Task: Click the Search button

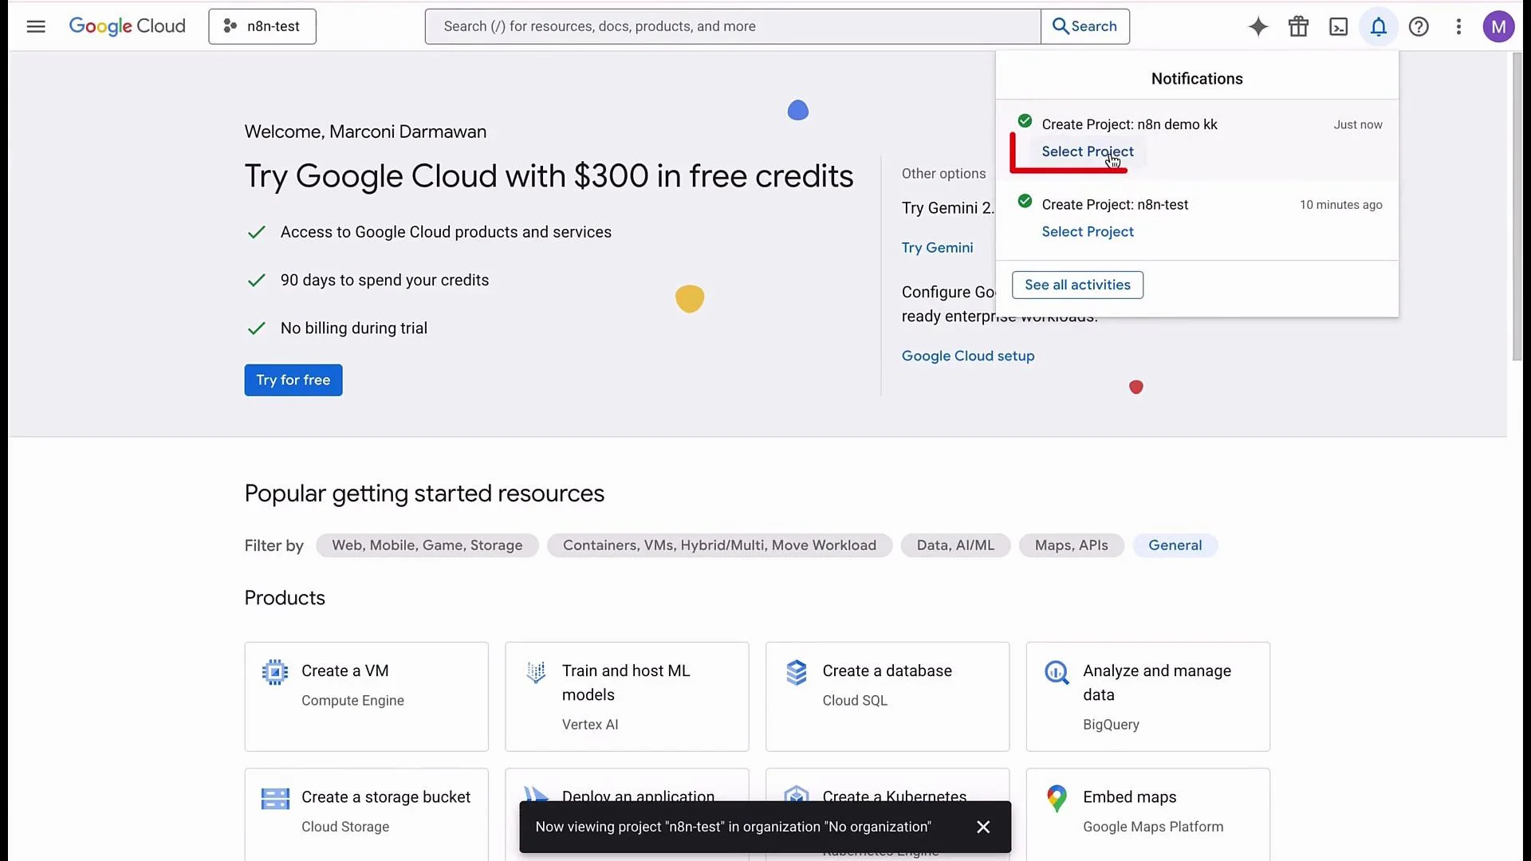Action: point(1085,26)
